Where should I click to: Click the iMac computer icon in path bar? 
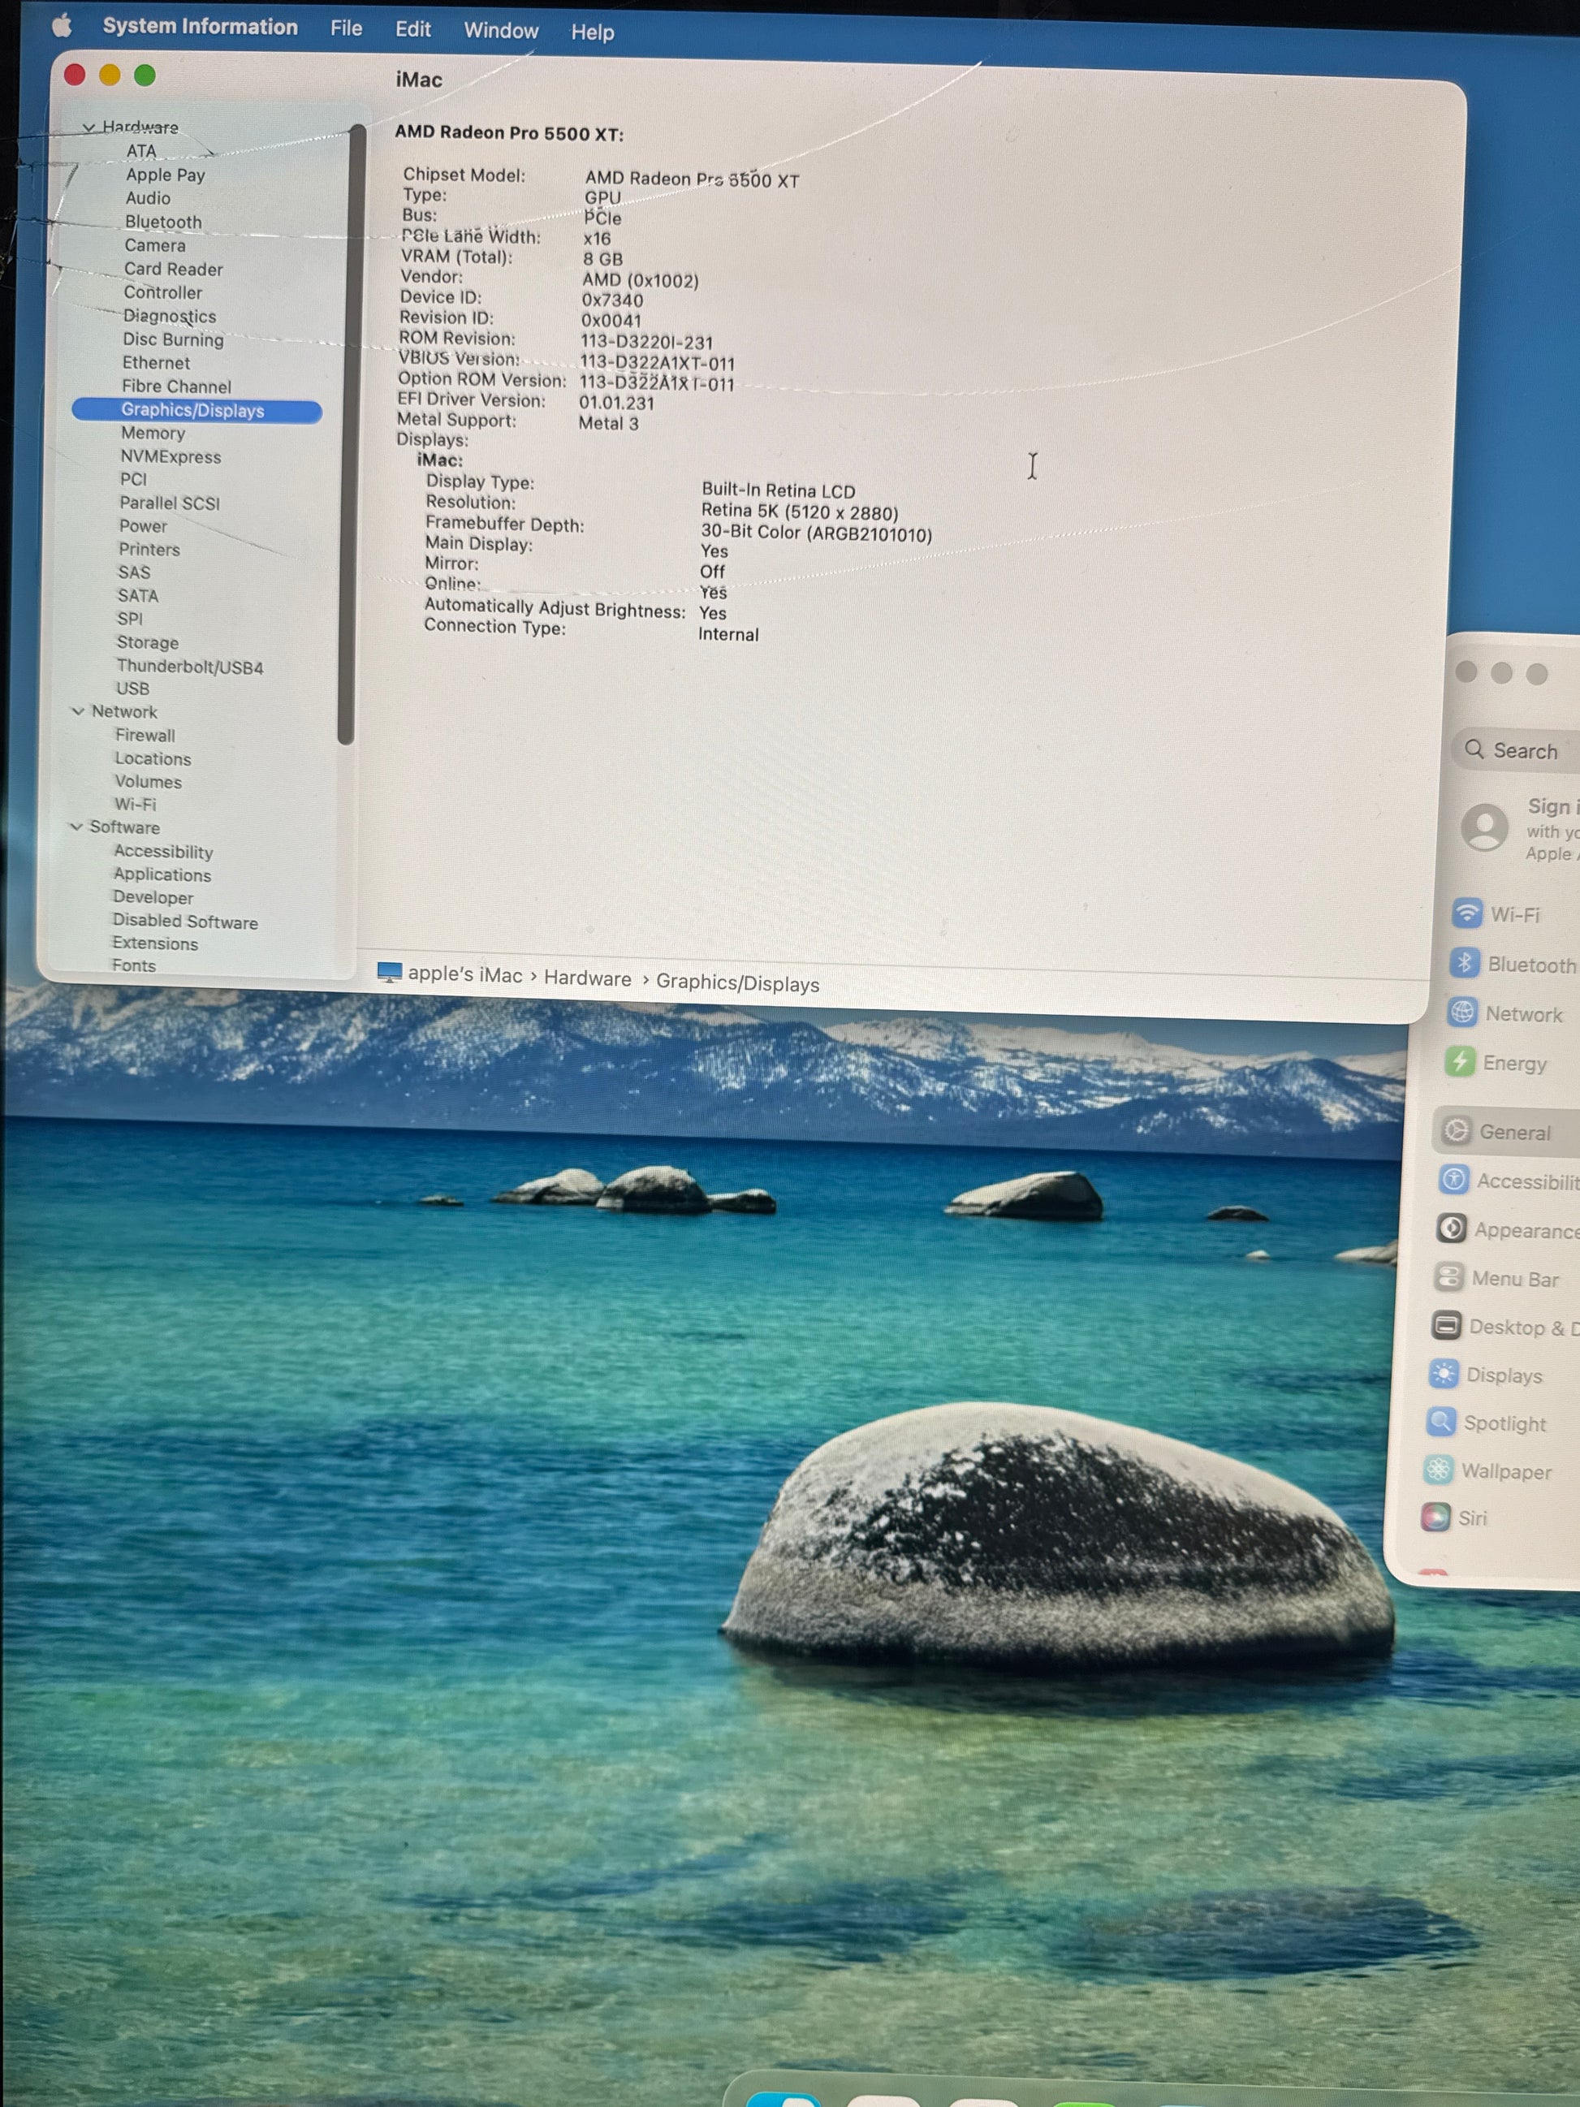[x=389, y=972]
